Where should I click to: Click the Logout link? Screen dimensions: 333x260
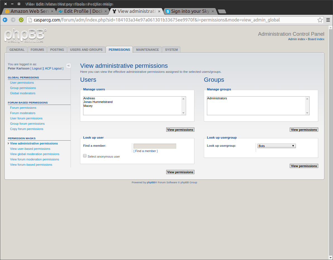pyautogui.click(x=37, y=68)
